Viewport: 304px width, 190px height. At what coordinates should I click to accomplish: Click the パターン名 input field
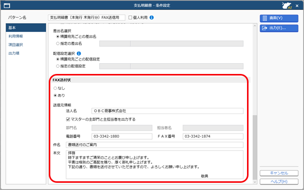click(86, 17)
